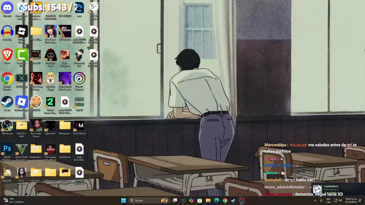Viewport: 365px width, 205px height.
Task: Open the OBS Studio desktop shortcut
Action: tap(7, 127)
